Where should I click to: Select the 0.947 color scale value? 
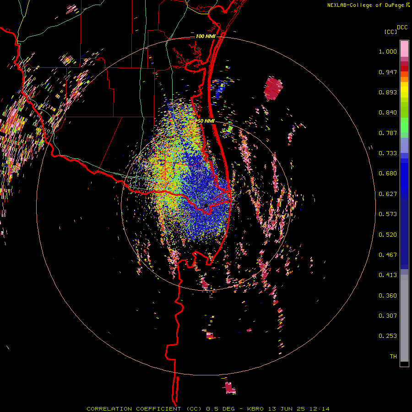388,72
